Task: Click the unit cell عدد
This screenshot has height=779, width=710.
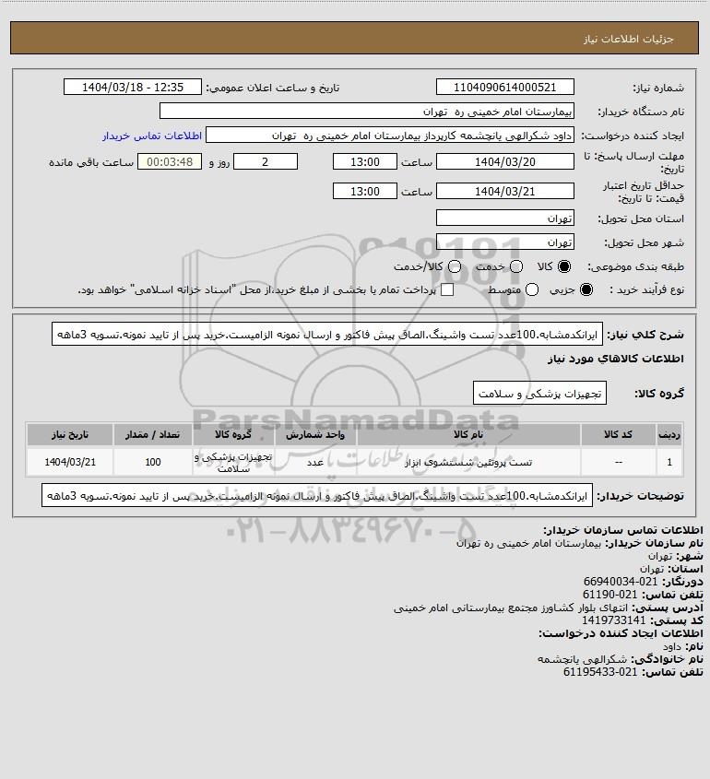Action: (x=315, y=463)
